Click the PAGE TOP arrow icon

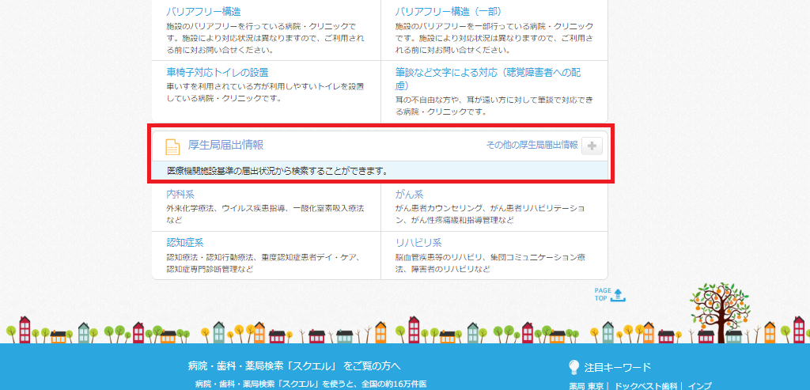pos(619,295)
